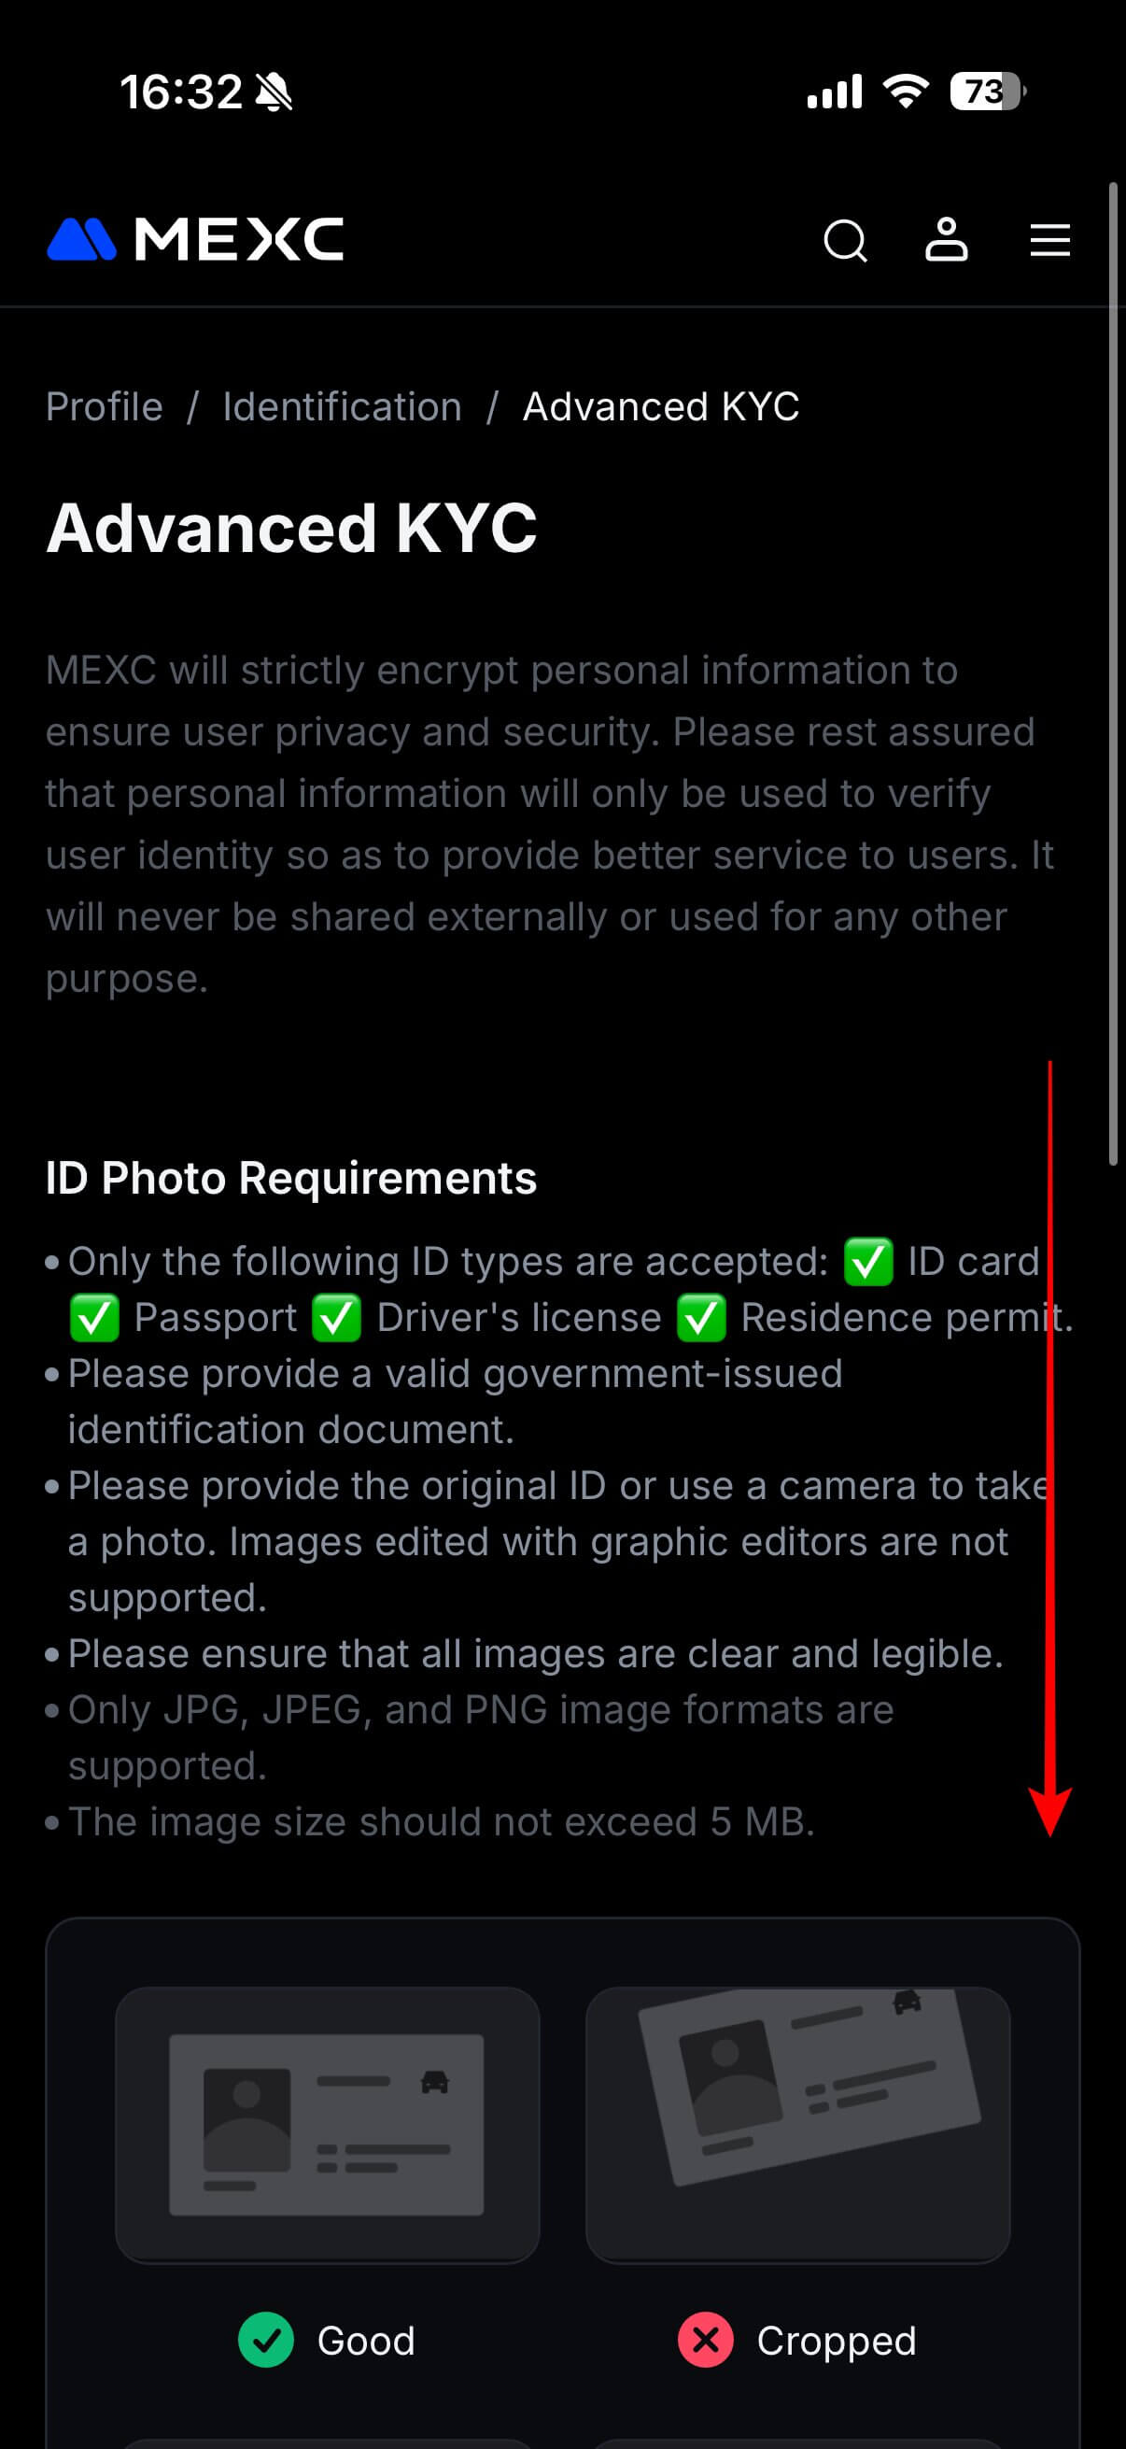This screenshot has width=1126, height=2449.
Task: Tap the green checkmark before Residence permit
Action: [x=701, y=1318]
